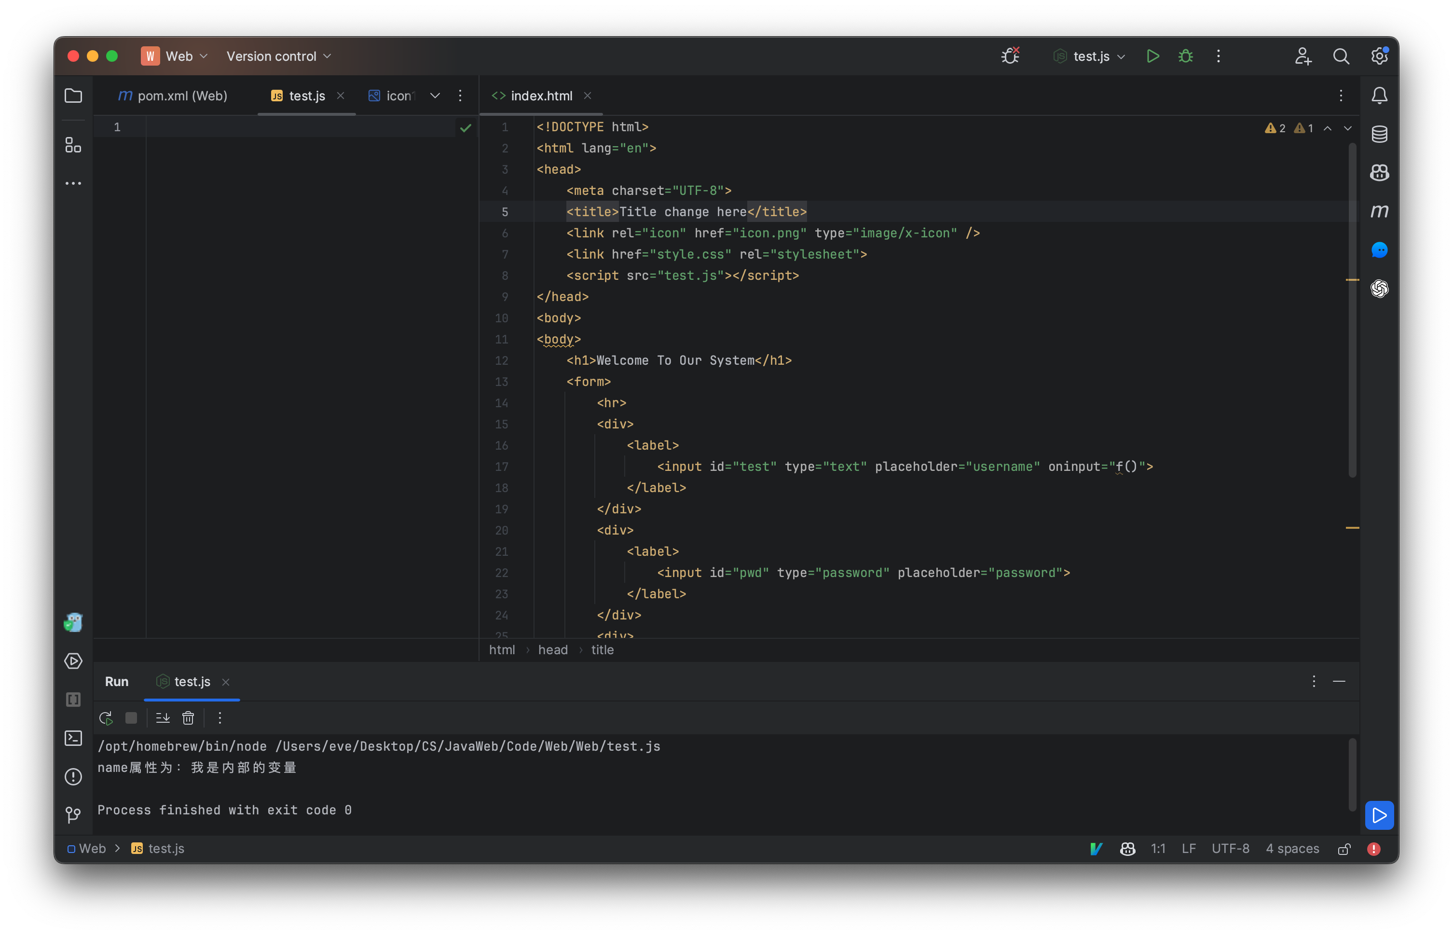The width and height of the screenshot is (1453, 935).
Task: Switch to the icon image tab
Action: click(x=392, y=96)
